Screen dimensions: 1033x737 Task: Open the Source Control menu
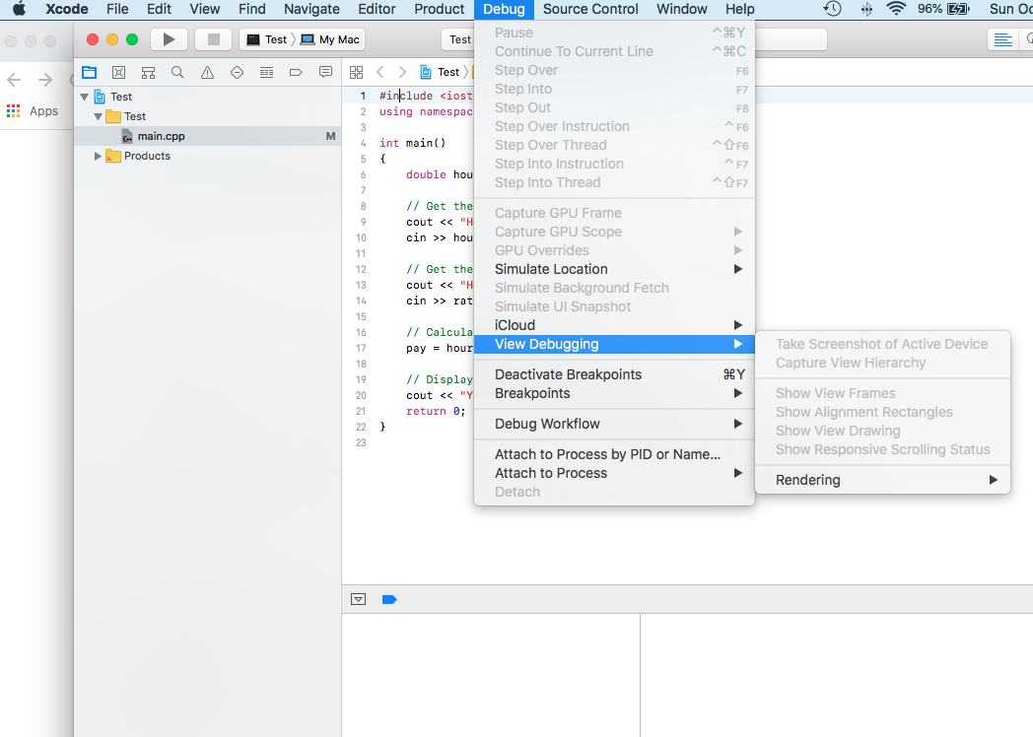[x=591, y=9]
